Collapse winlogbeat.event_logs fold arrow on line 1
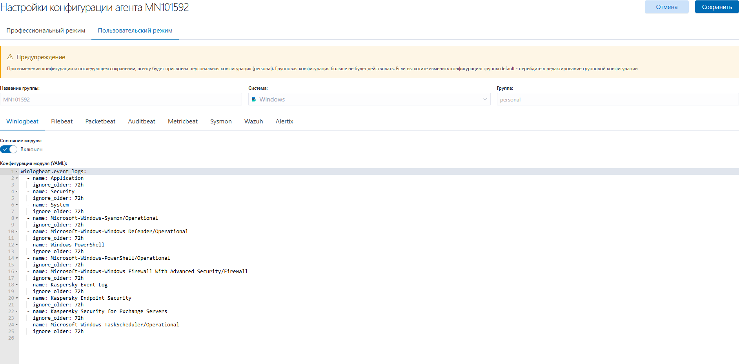The height and width of the screenshot is (364, 739). 17,172
